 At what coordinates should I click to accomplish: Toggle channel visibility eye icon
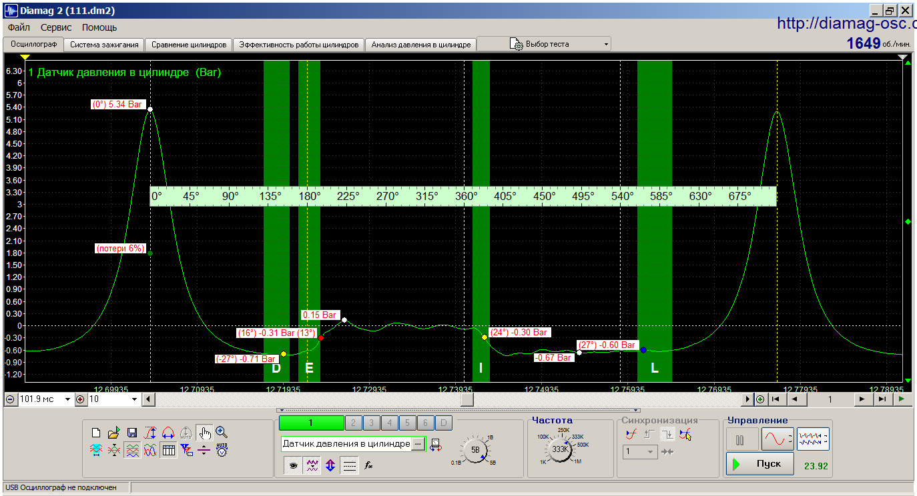click(294, 465)
